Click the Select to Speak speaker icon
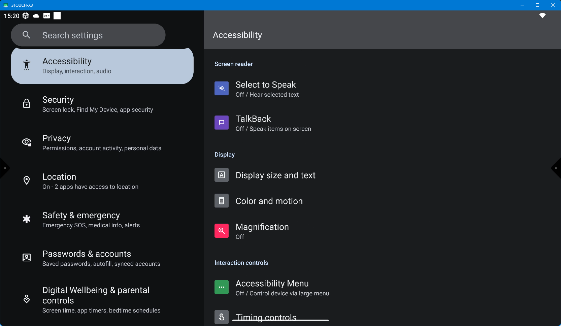 coord(222,89)
